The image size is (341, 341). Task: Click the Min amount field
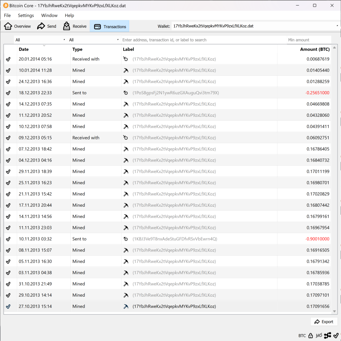click(x=309, y=40)
